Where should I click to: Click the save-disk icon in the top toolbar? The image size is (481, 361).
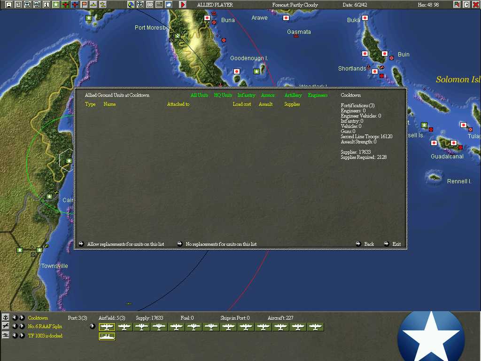9,5
